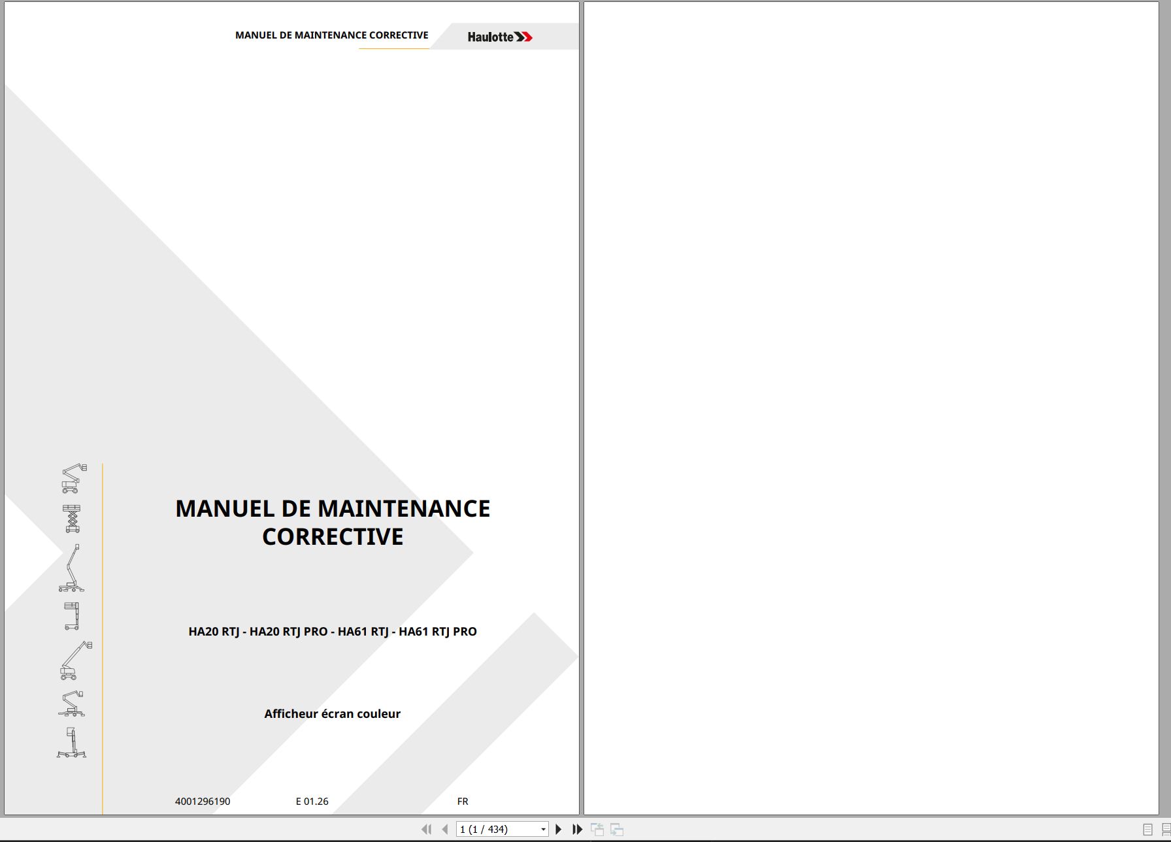Jump to the last page
Viewport: 1171px width, 842px height.
point(577,829)
